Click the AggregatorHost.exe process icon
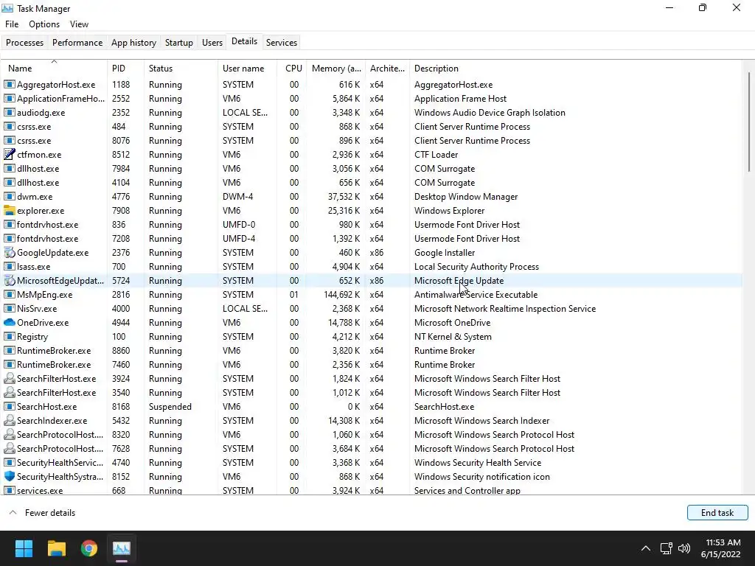The height and width of the screenshot is (566, 755). [x=9, y=84]
